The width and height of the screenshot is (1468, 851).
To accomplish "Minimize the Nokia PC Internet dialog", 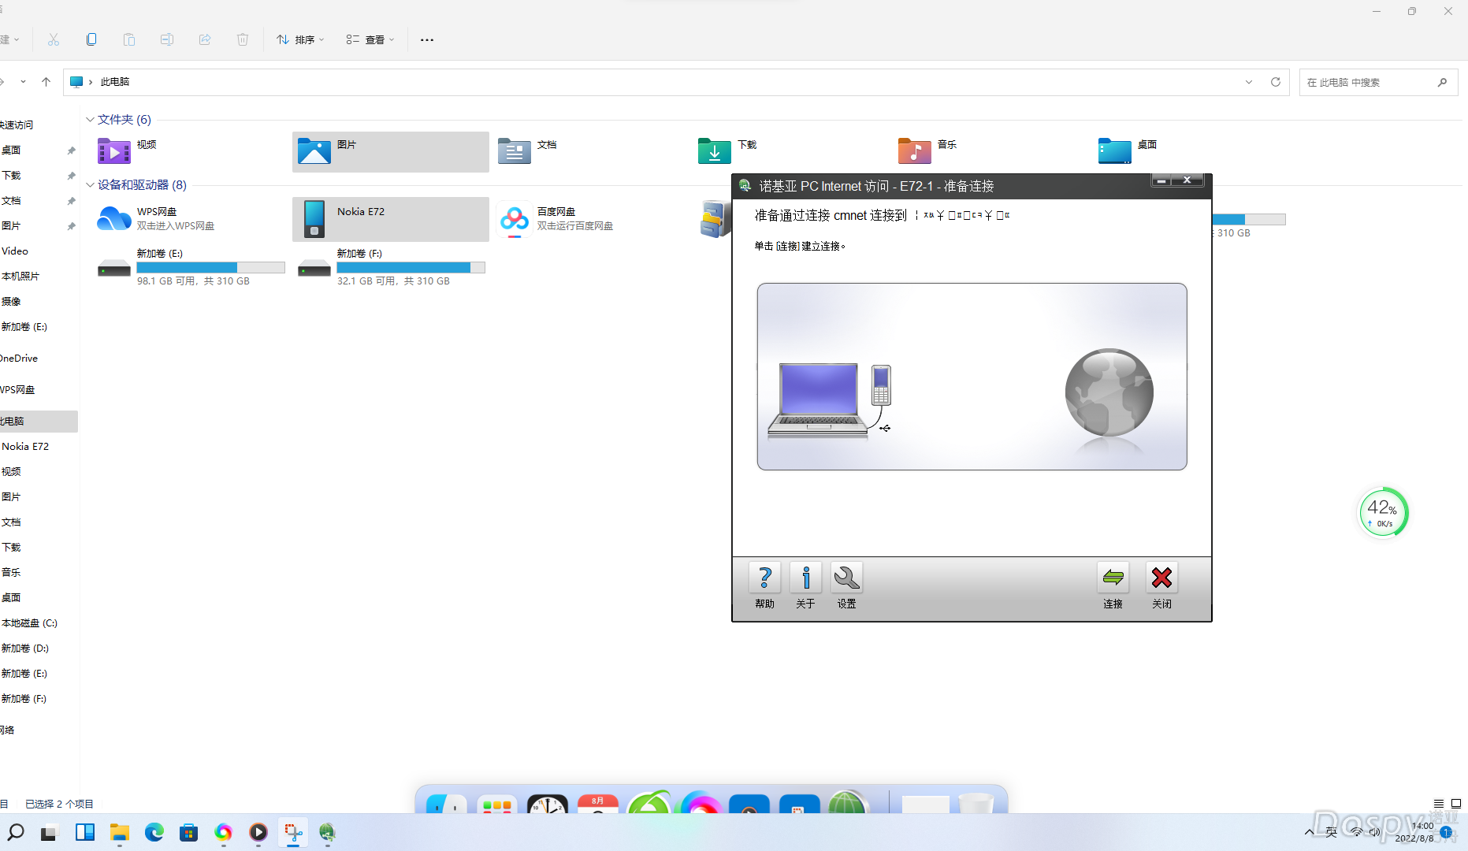I will [x=1161, y=180].
